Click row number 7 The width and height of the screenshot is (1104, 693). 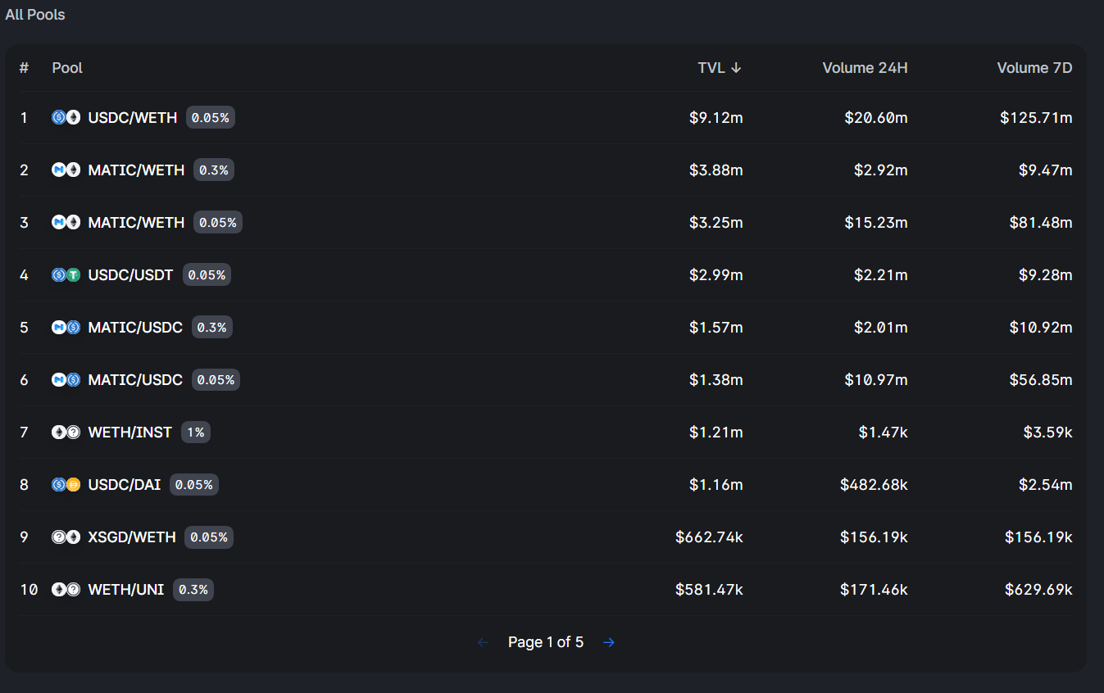tap(24, 432)
